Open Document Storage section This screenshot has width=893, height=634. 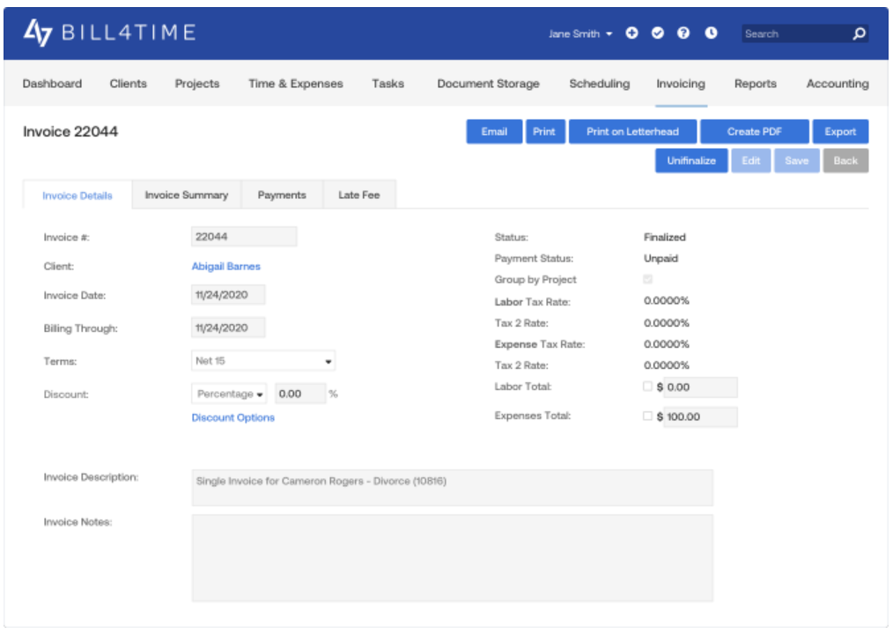[488, 84]
